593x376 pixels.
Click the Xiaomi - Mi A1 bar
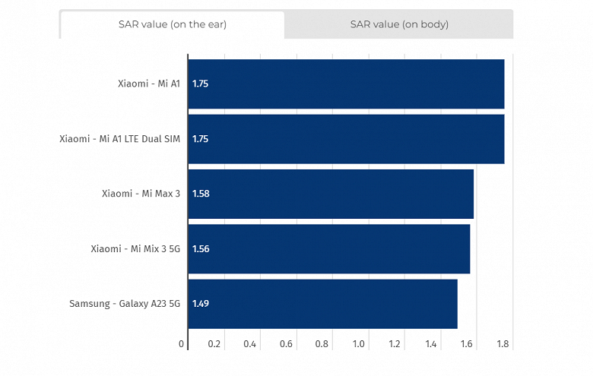[x=346, y=84]
